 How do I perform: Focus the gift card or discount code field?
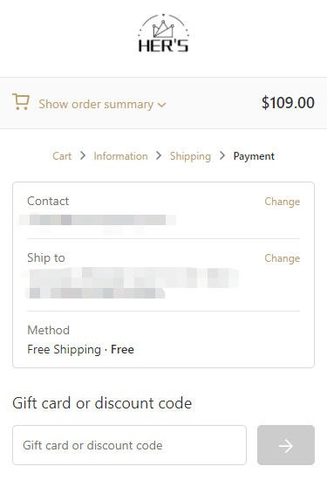(129, 445)
